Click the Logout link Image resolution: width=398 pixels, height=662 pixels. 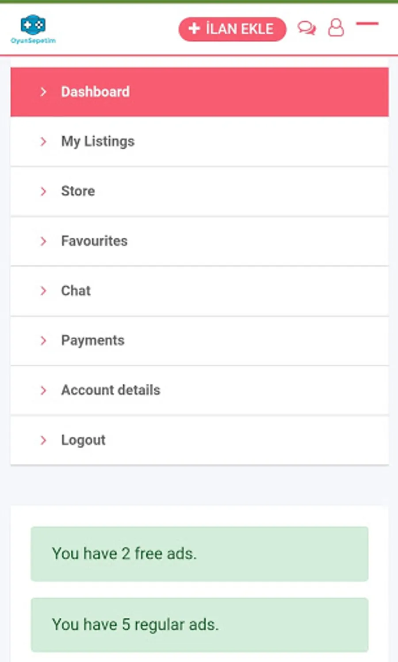click(x=83, y=440)
